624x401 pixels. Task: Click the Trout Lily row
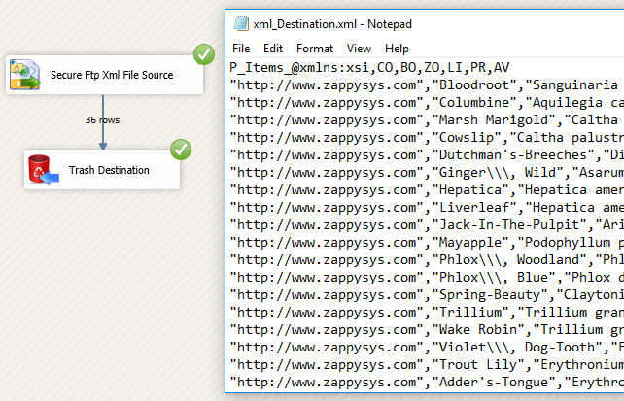point(427,365)
